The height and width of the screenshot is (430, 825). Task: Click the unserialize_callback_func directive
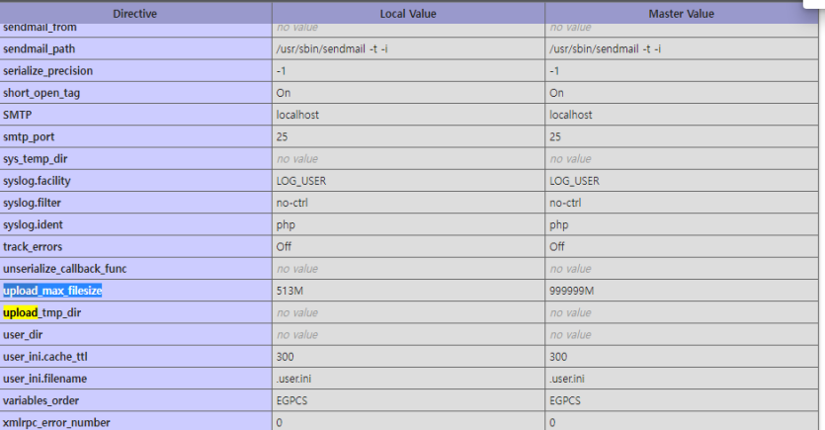(65, 269)
